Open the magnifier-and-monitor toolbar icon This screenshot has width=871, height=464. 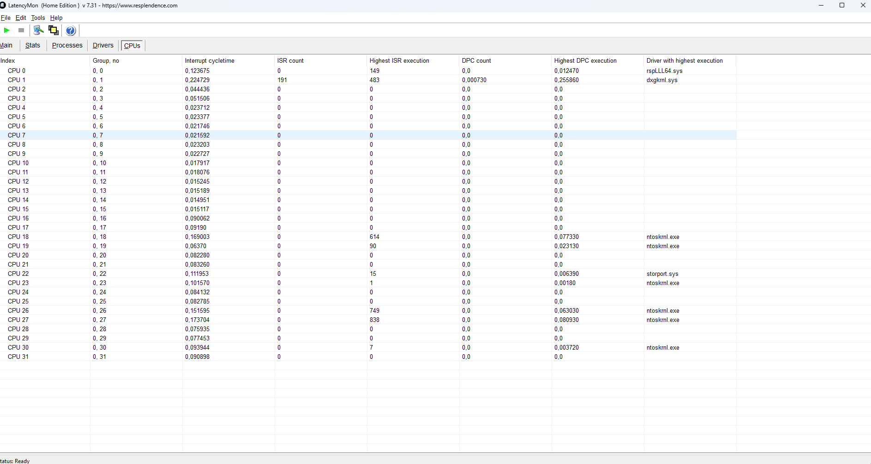39,30
